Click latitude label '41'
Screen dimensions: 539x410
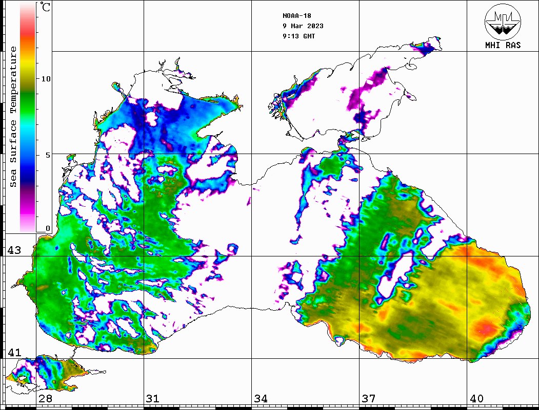click(14, 352)
